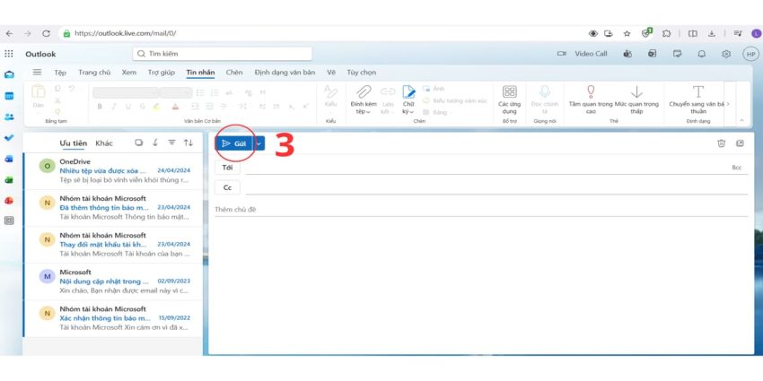
Task: Select the Tin nhắn tab
Action: click(200, 73)
